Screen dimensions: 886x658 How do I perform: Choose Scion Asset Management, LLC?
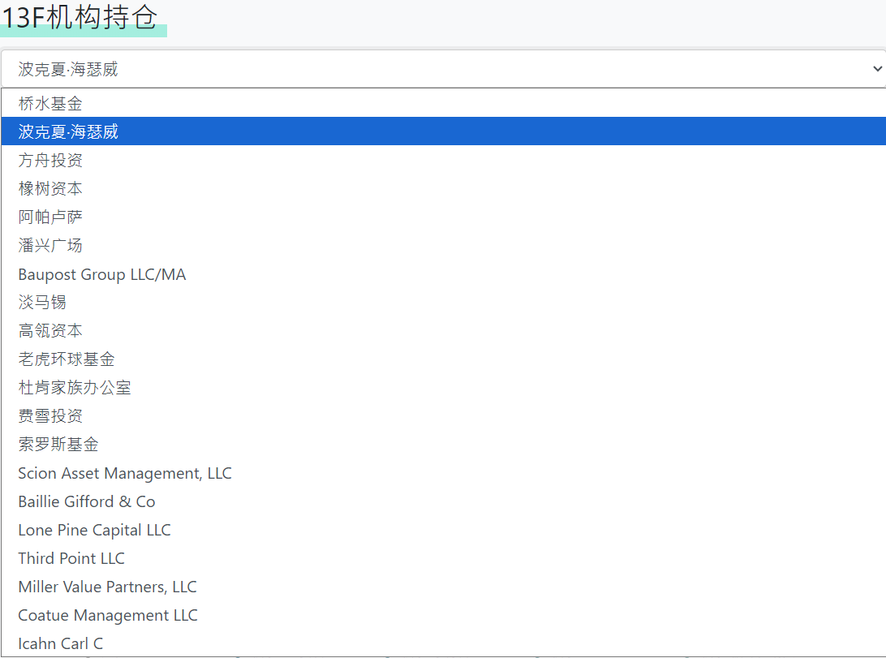tap(125, 473)
